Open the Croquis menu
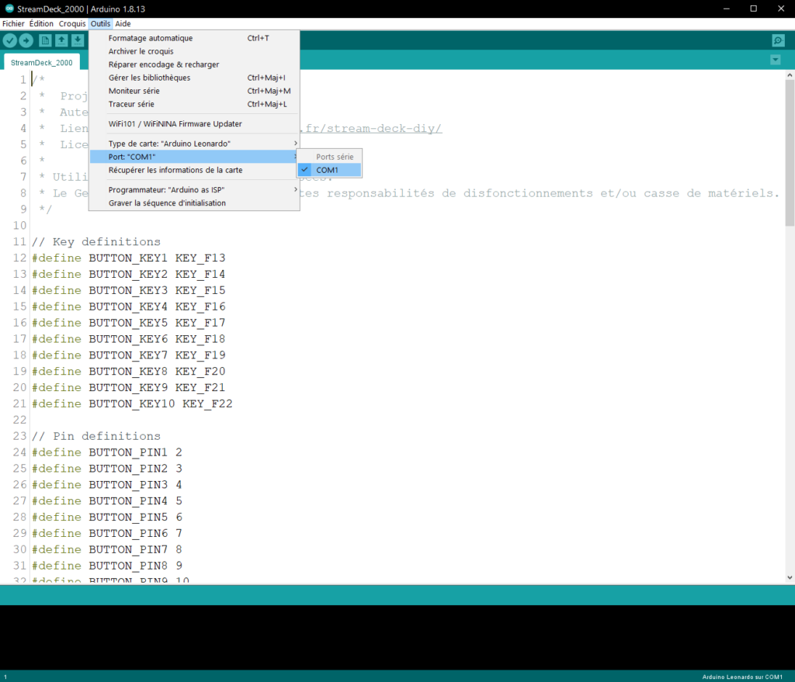This screenshot has height=682, width=795. click(x=72, y=23)
